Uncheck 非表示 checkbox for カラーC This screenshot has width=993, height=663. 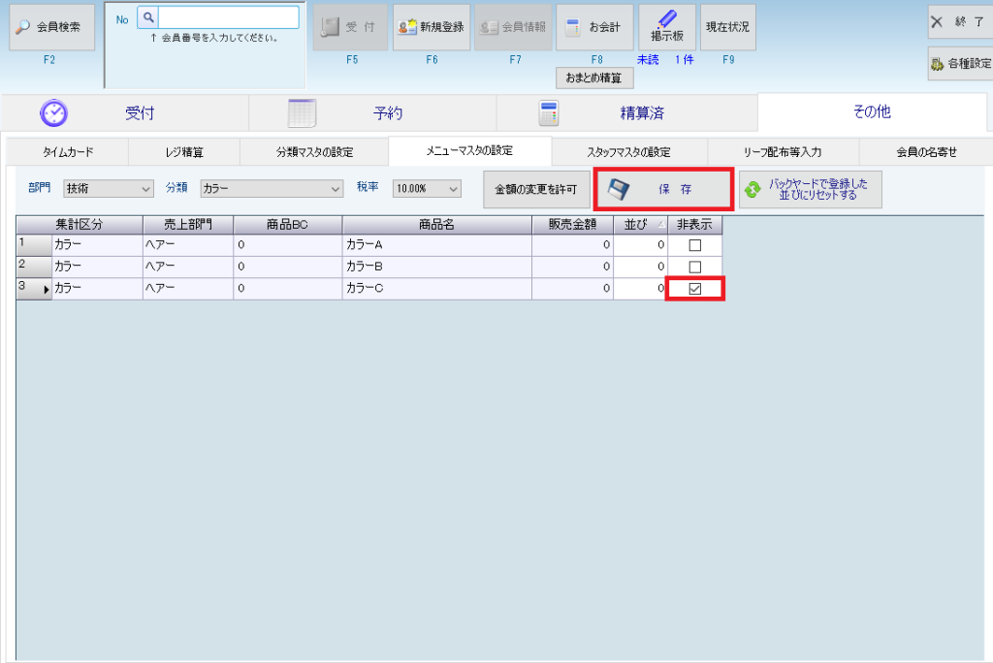(694, 288)
